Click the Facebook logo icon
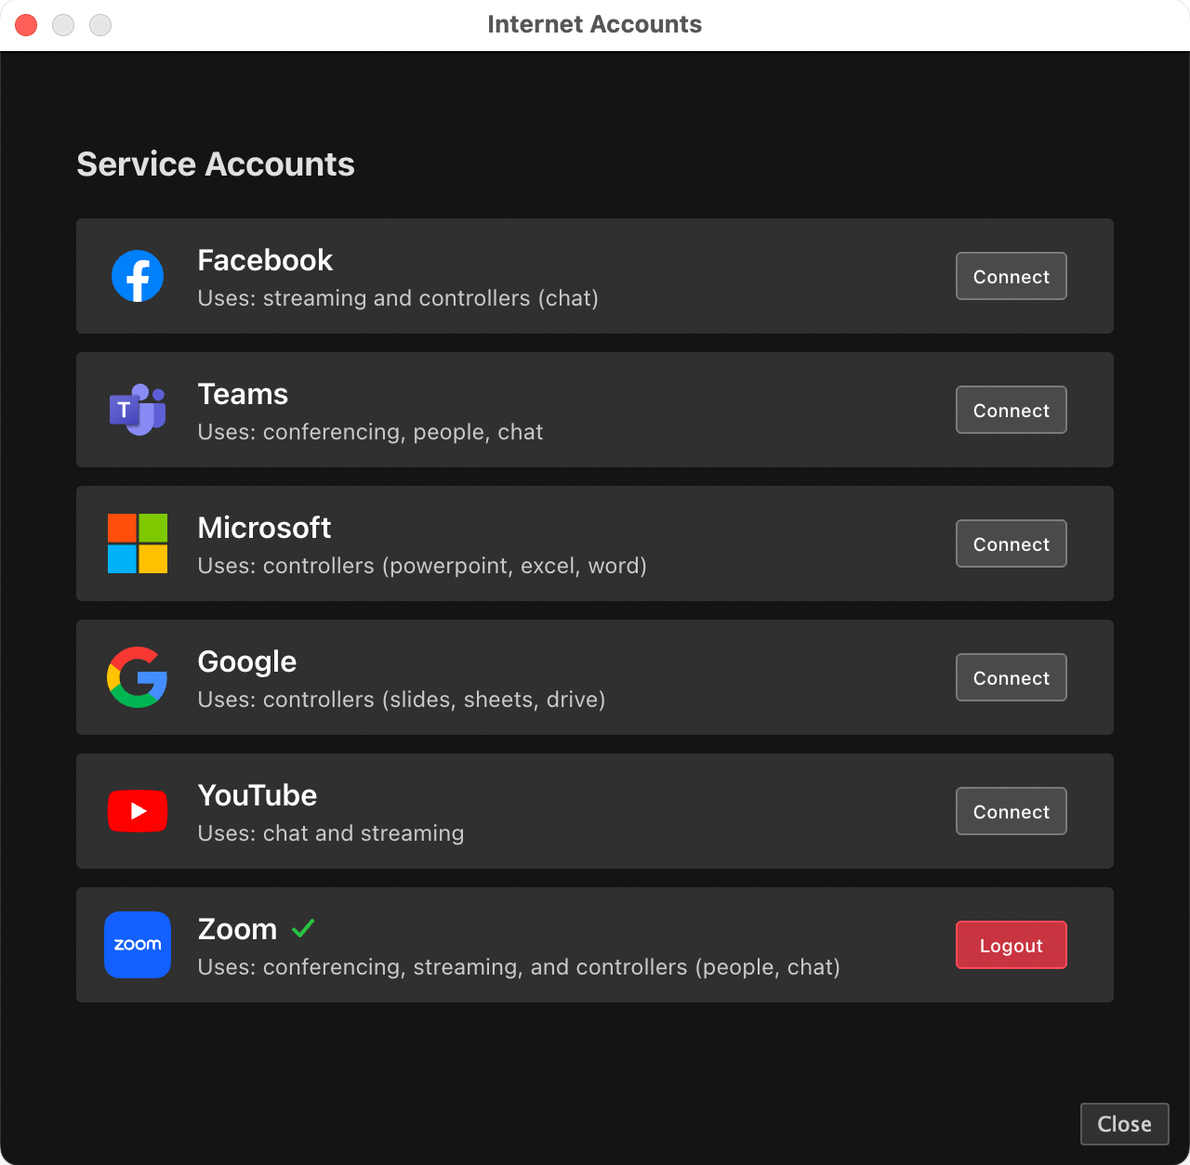The height and width of the screenshot is (1165, 1190). (138, 276)
